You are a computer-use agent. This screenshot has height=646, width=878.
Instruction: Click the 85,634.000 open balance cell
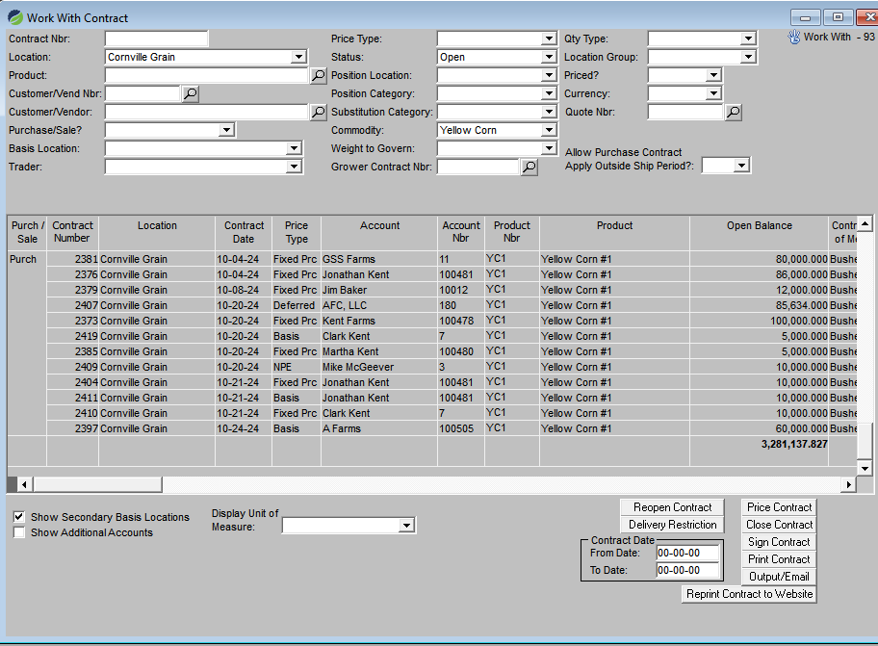click(x=760, y=305)
